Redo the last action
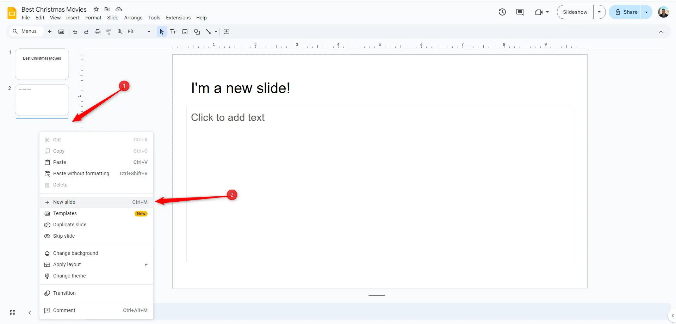This screenshot has width=676, height=324. pos(86,32)
